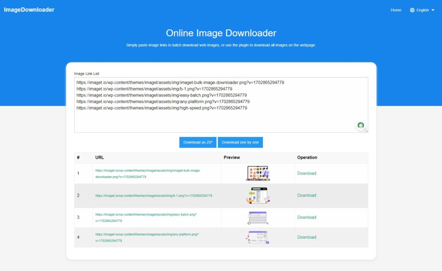
Task: Click the preview thumbnail in row 1
Action: pyautogui.click(x=258, y=173)
